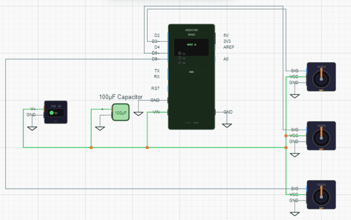Click SIG label of D5 servo
Viewport: 351px width, 220px height.
click(295, 130)
